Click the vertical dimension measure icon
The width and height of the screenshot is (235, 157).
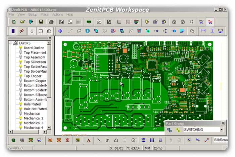coord(212,31)
